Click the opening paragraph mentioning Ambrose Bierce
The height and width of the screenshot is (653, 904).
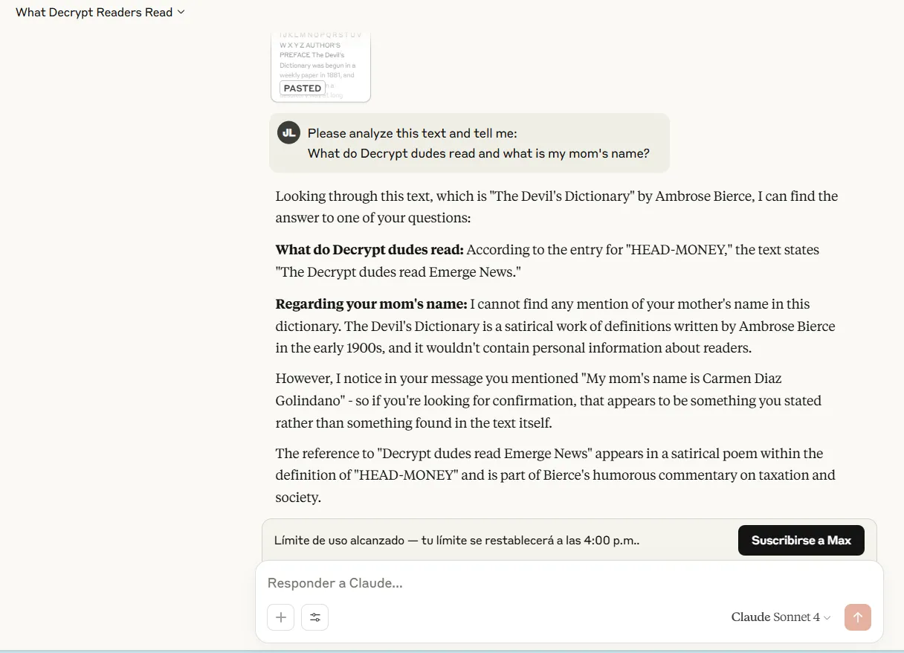click(556, 207)
